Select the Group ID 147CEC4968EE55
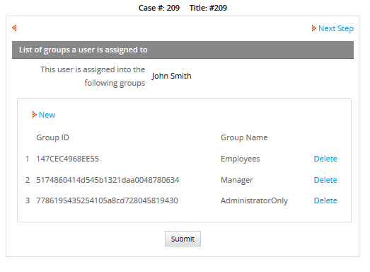Image resolution: width=370 pixels, height=272 pixels. 67,159
